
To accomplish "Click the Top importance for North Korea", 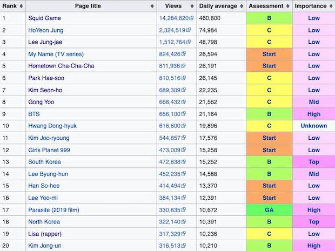I will pyautogui.click(x=313, y=222).
